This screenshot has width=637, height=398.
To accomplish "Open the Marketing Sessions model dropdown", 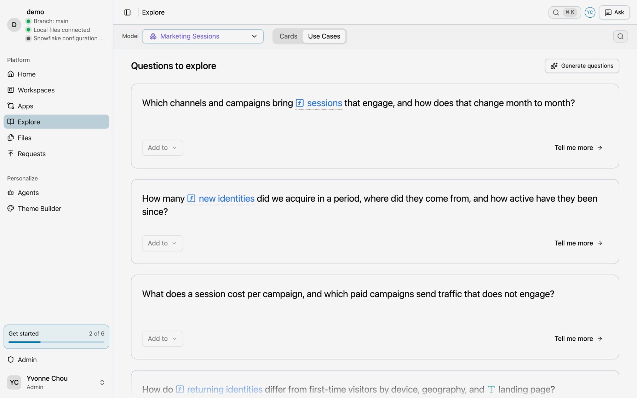I will (x=203, y=36).
